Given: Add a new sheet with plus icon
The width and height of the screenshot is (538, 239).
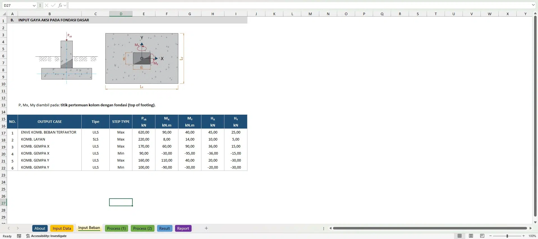Looking at the screenshot, I should (206, 228).
